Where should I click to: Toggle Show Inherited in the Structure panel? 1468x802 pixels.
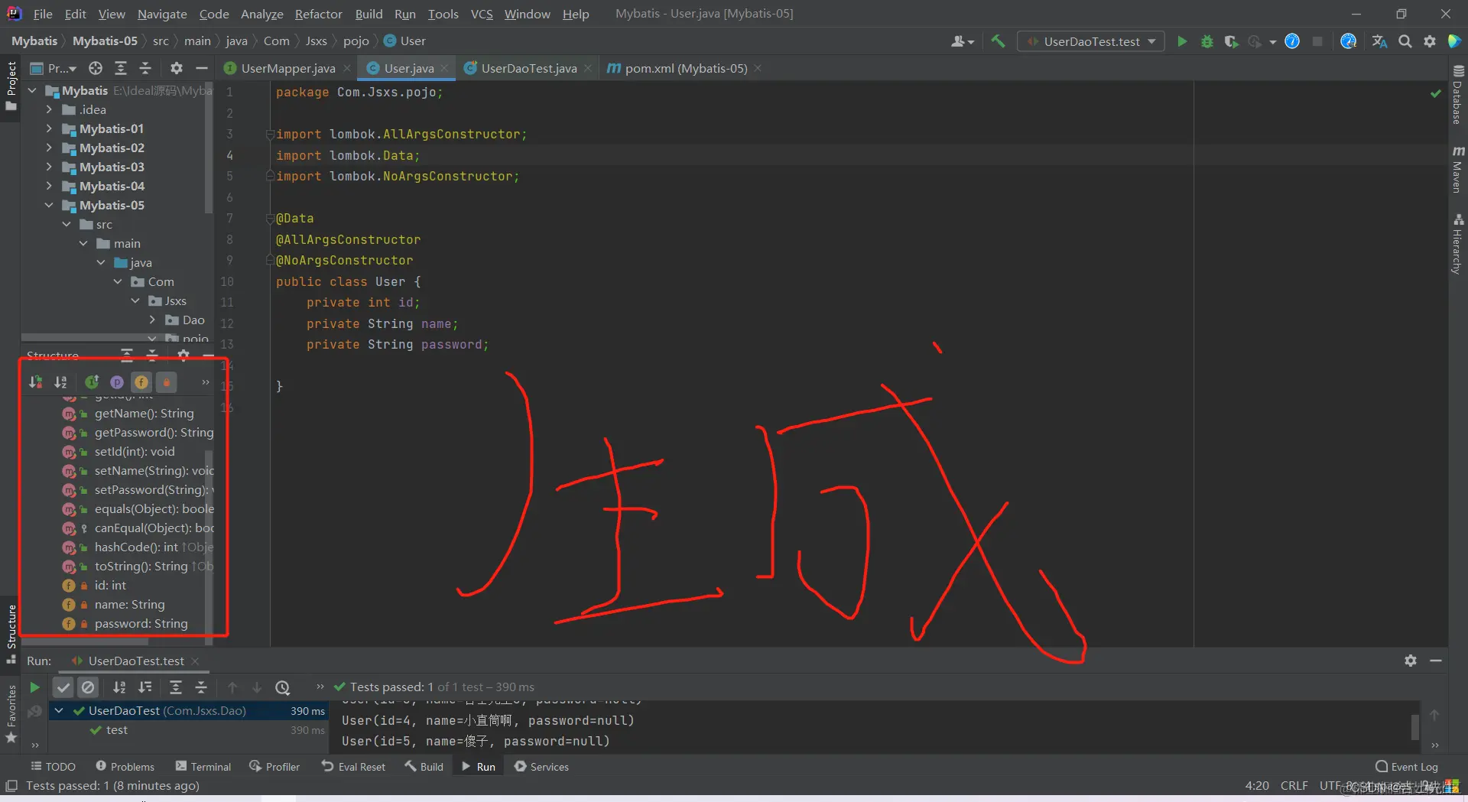(x=92, y=382)
